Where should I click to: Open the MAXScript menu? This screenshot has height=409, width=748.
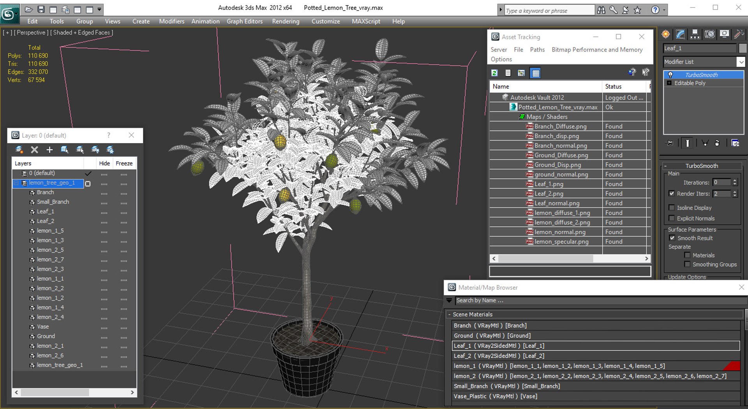(366, 21)
